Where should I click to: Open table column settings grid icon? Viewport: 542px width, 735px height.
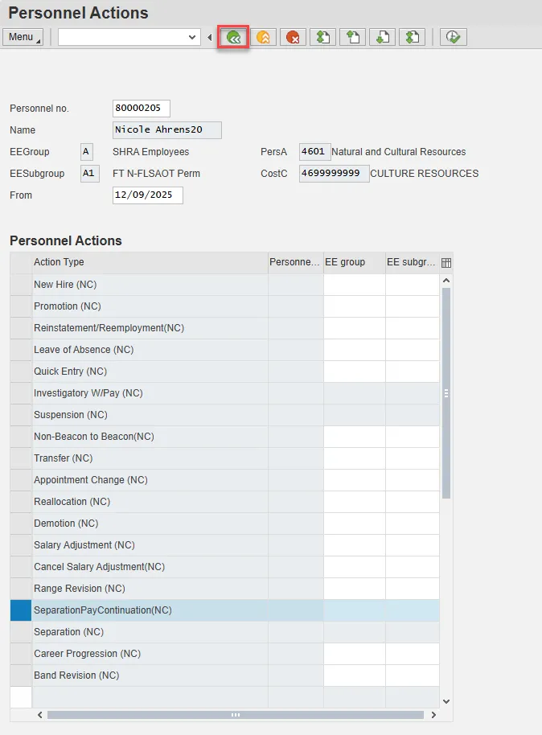446,262
